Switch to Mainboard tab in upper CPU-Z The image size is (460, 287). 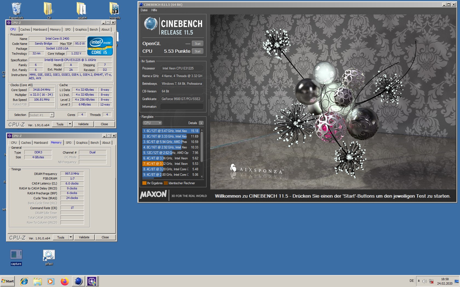(40, 30)
